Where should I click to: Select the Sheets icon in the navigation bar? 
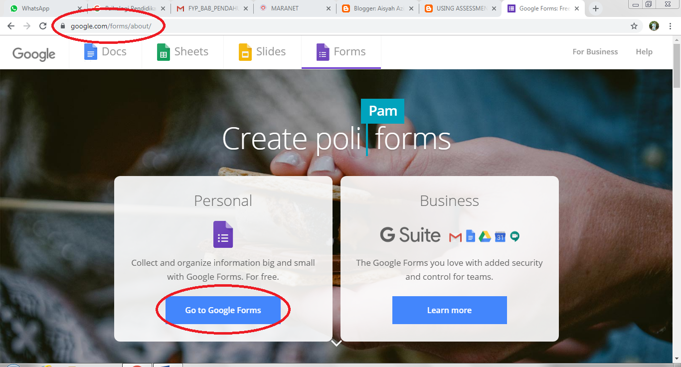[x=163, y=51]
